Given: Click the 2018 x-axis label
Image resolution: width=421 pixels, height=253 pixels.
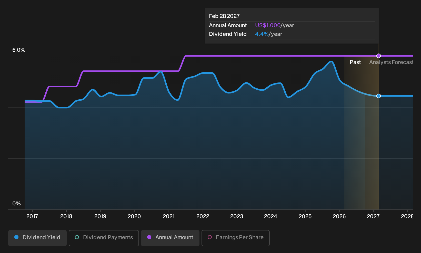Looking at the screenshot, I should (x=66, y=216).
